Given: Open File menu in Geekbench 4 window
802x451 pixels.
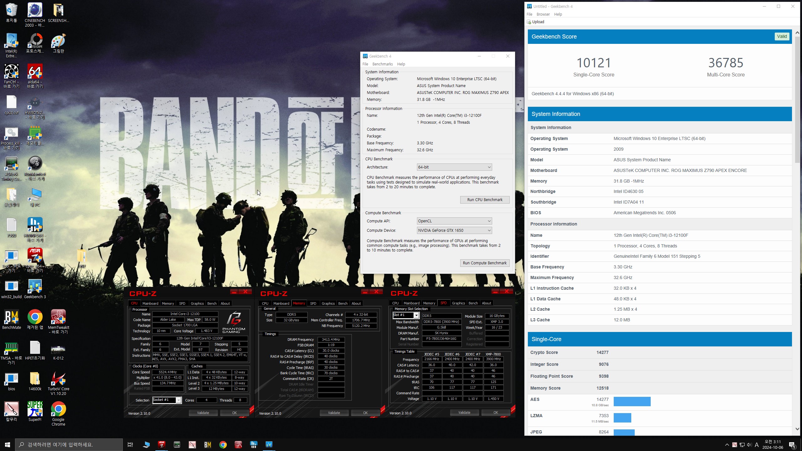Looking at the screenshot, I should 365,64.
